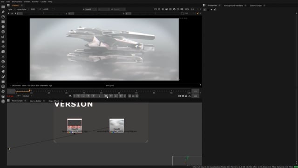This screenshot has width=298, height=168.
Task: Open the Render menu
Action: pyautogui.click(x=35, y=2)
